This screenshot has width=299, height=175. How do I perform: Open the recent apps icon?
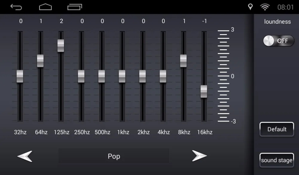(75, 7)
